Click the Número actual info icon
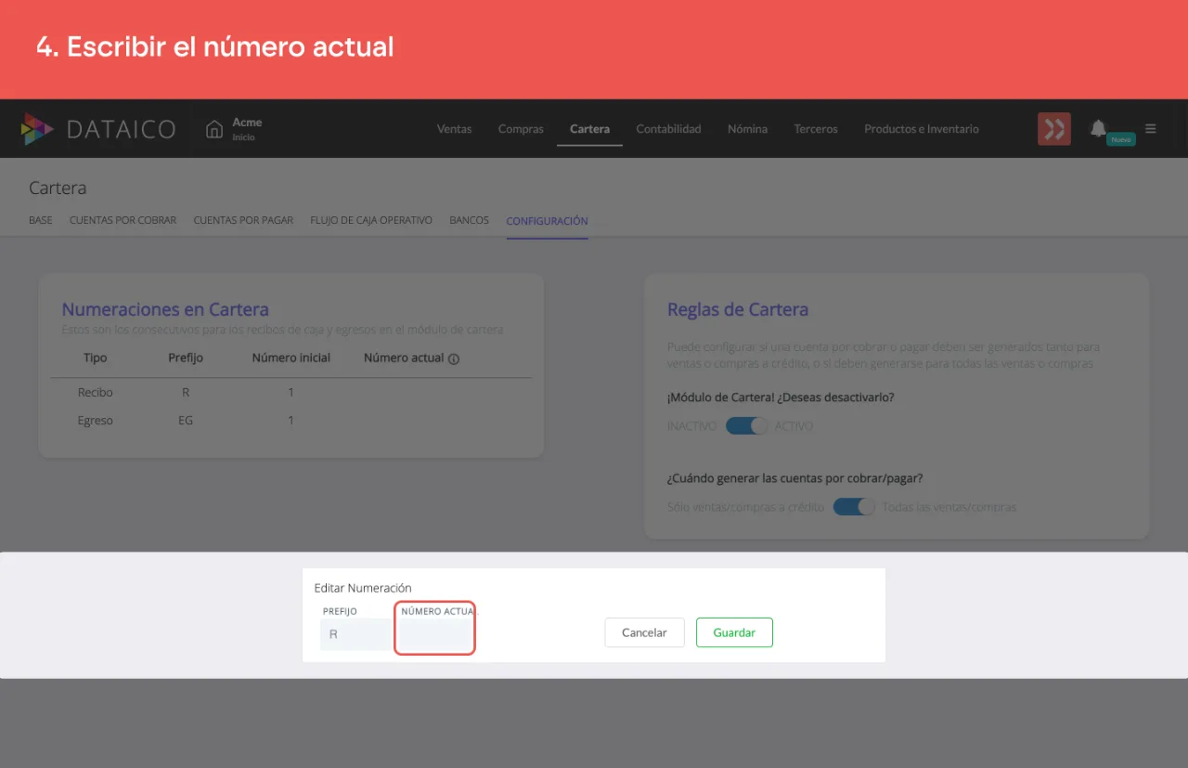This screenshot has height=768, width=1188. [x=454, y=358]
